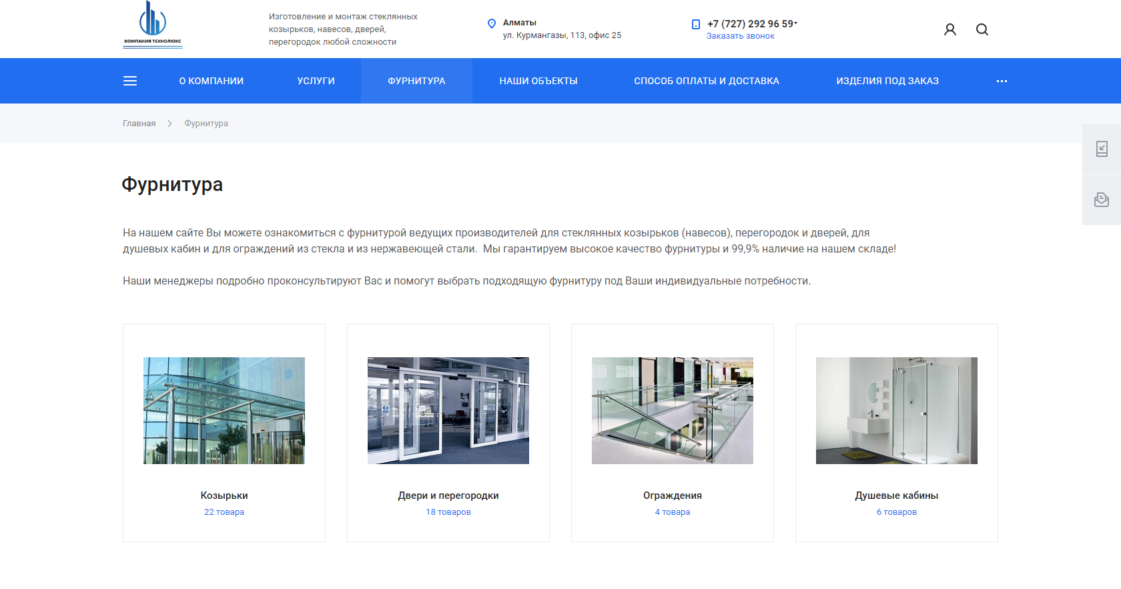
Task: Open СПОСОБ ОПЛАТЫ И ДОСТАВКА menu item
Action: [707, 81]
